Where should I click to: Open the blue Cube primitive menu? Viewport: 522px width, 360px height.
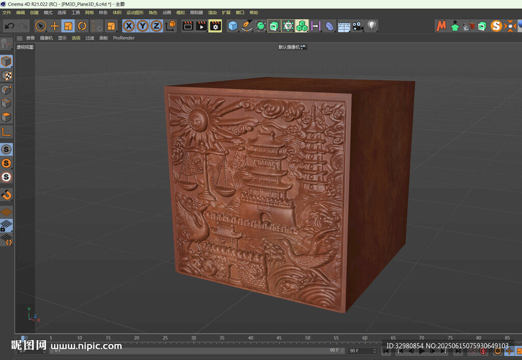tap(232, 26)
